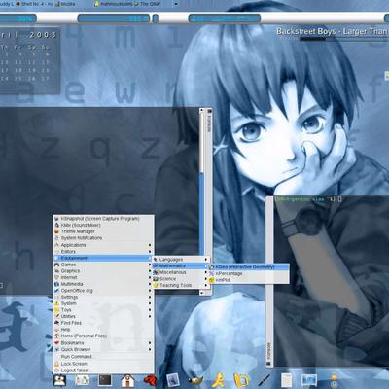Click the second blue meter bar in the top panel
Viewport: 389px width, 389px height.
[114, 18]
